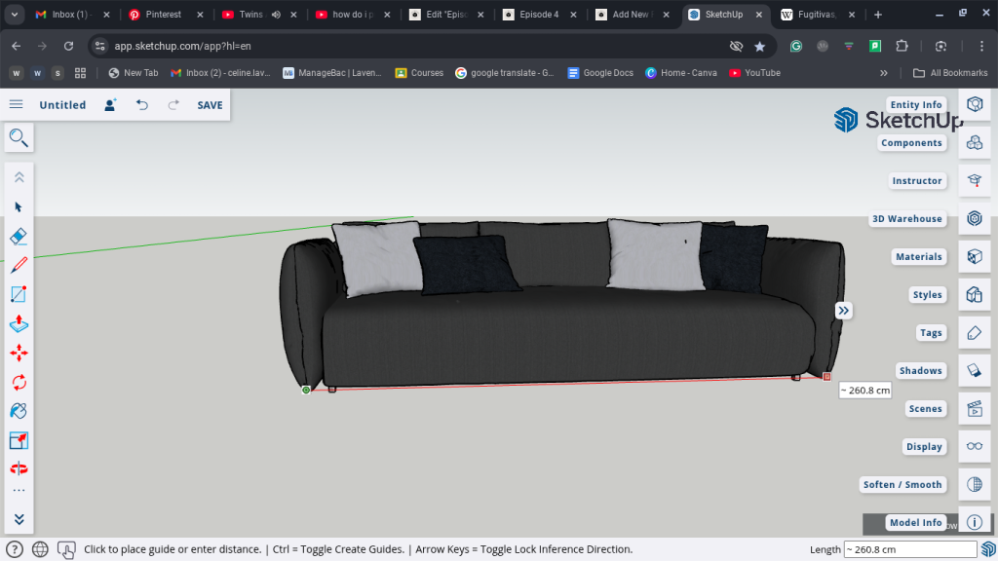Collapse the left toolbar with up chevrons
The height and width of the screenshot is (561, 998).
coord(19,177)
